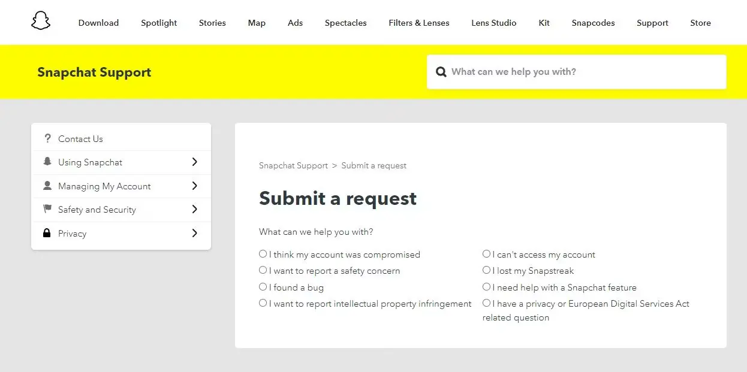Screen dimensions: 747x372
Task: Open Lens Studio in the top navigation
Action: 493,23
